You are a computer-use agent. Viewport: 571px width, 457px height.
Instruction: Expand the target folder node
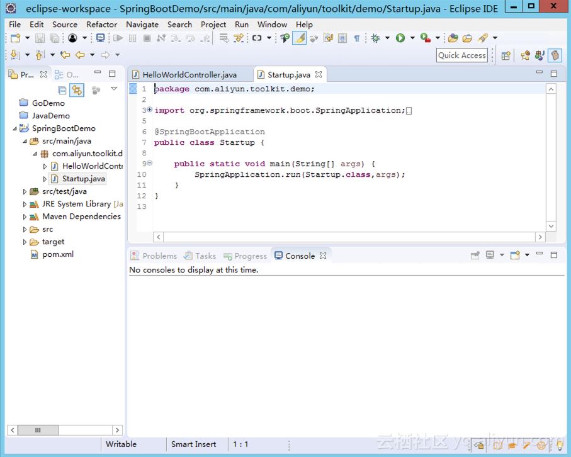pos(25,242)
